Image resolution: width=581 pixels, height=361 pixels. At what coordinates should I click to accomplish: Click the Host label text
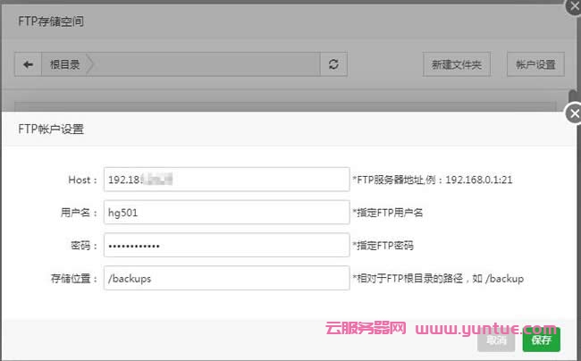click(81, 180)
